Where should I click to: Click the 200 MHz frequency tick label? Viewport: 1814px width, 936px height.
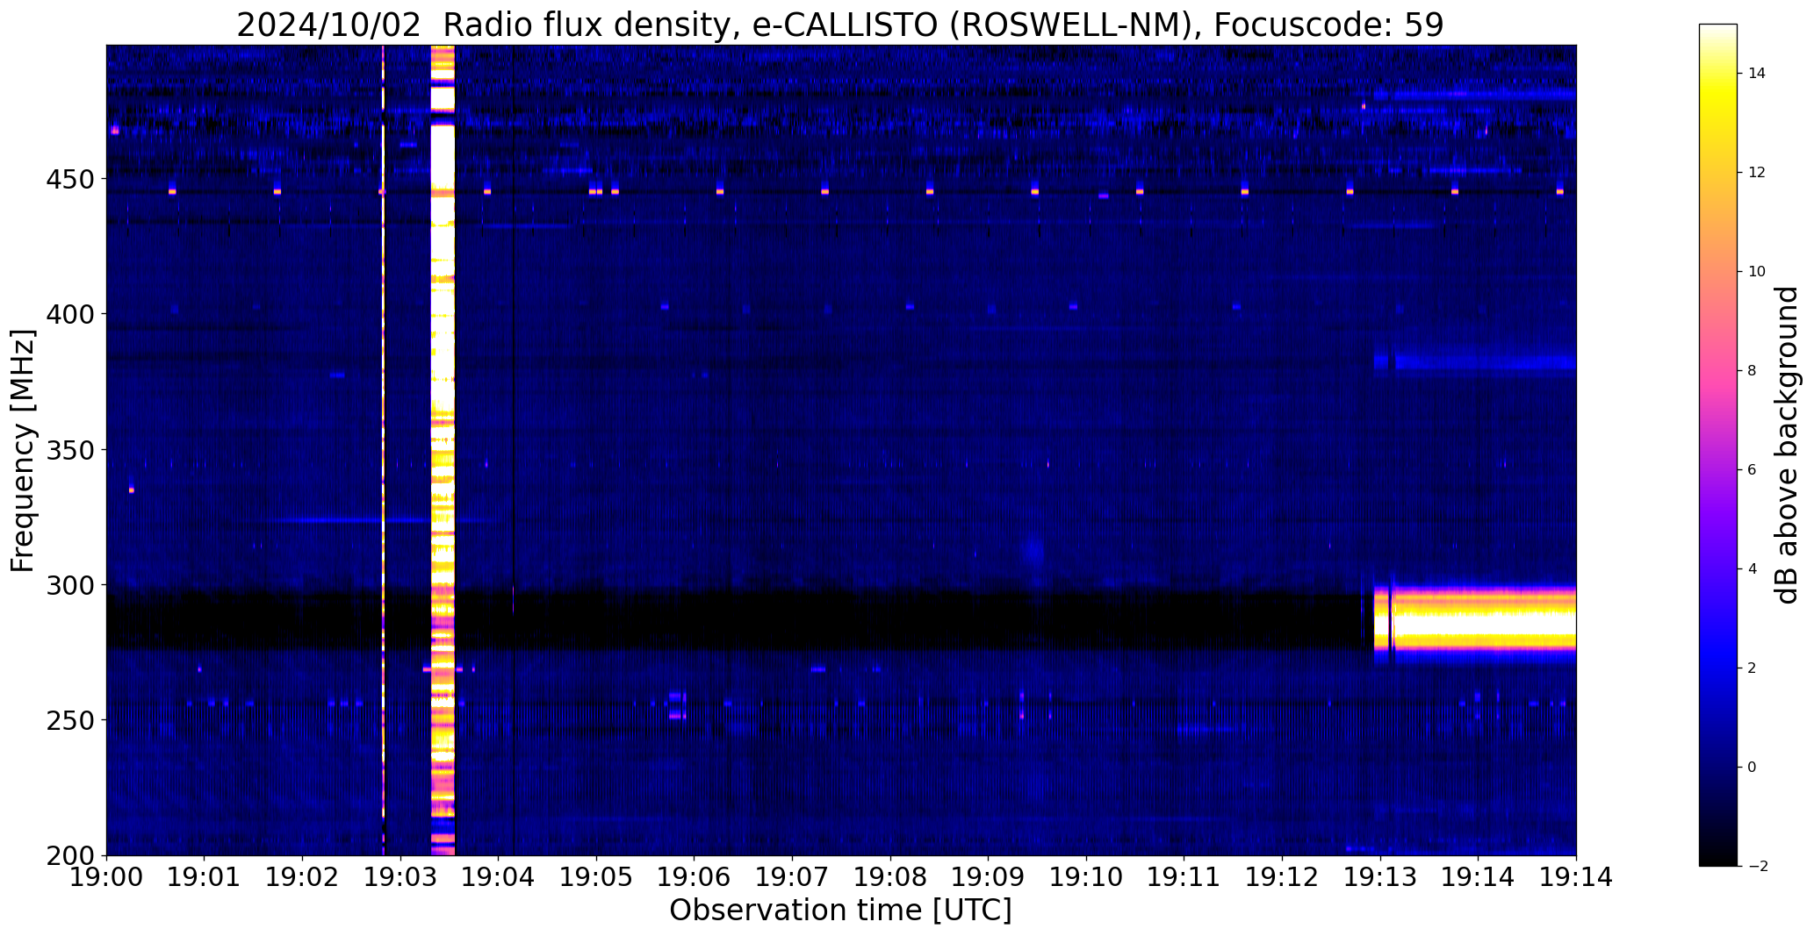[69, 855]
